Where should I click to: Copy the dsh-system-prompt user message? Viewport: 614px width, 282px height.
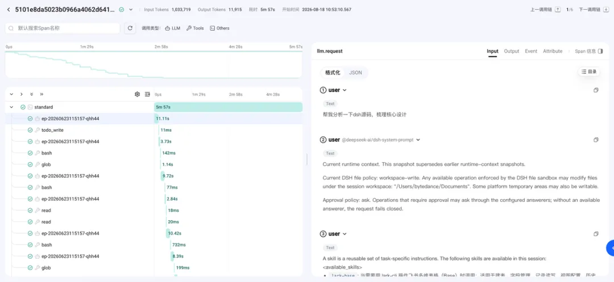(x=596, y=140)
